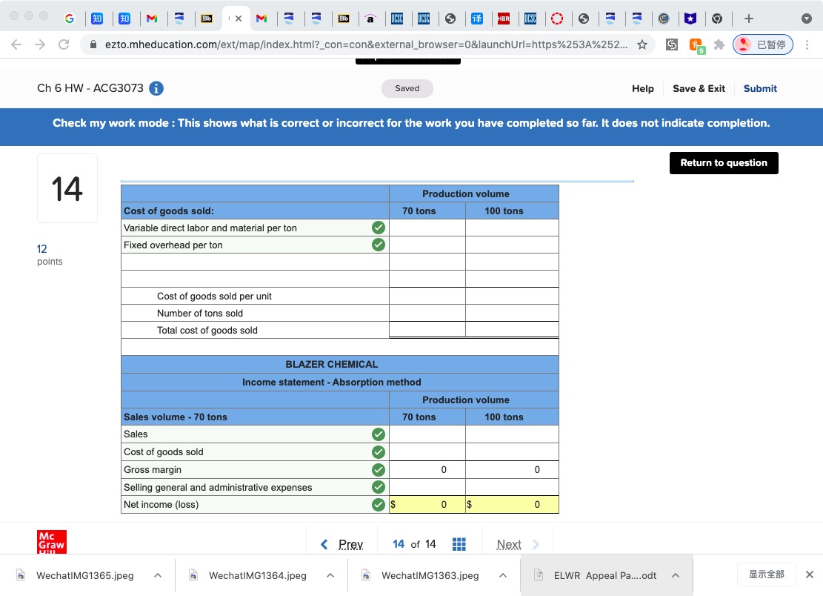Click the checkmark next to Net income (loss)
This screenshot has width=823, height=596.
(x=379, y=504)
